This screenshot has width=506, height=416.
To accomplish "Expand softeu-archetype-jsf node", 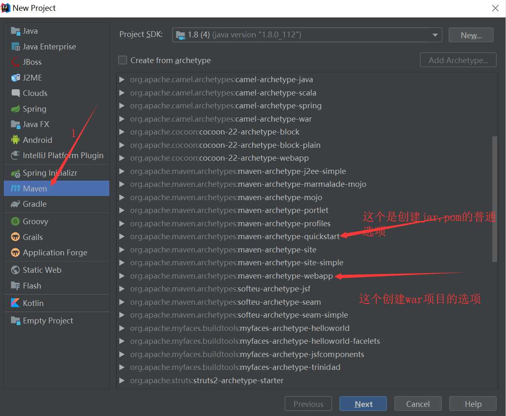I will click(x=122, y=289).
